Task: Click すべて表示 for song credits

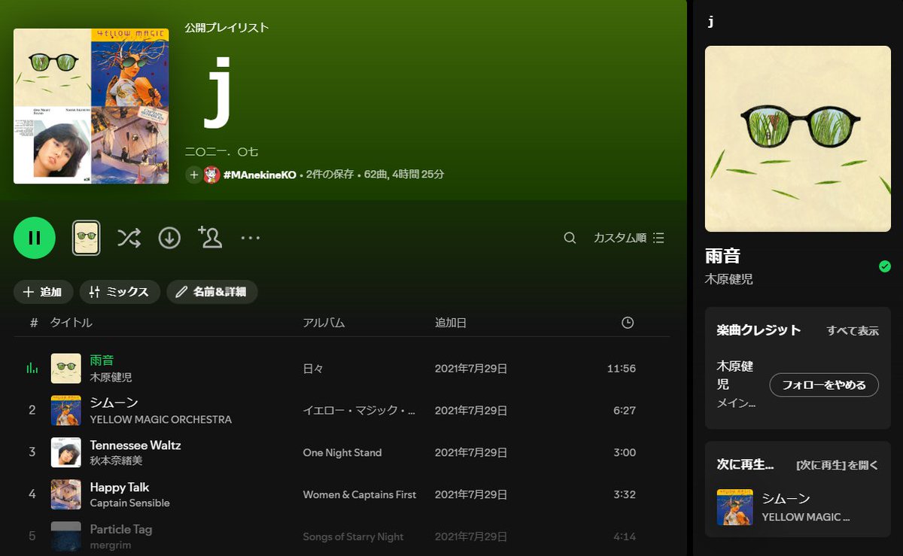Action: (853, 330)
